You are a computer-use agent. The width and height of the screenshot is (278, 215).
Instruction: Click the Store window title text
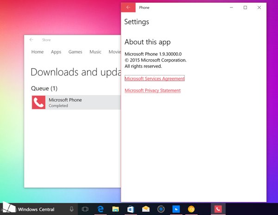coord(46,40)
